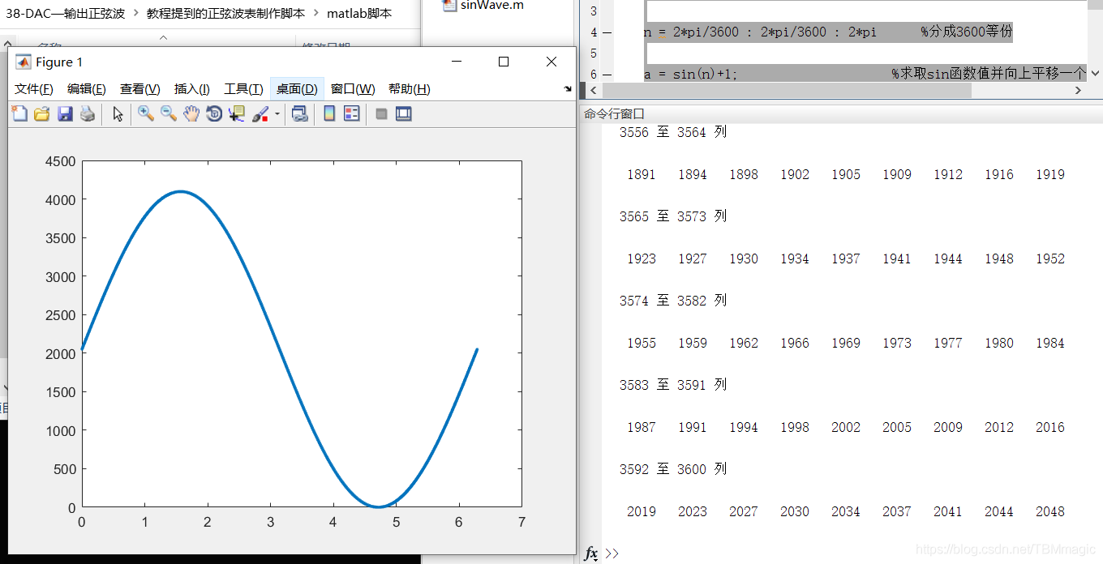Select the Data Cursor tool
Viewport: 1103px width, 564px height.
point(237,114)
